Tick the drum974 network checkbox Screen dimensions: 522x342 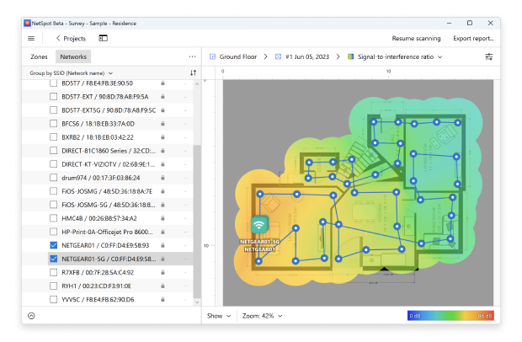point(53,178)
